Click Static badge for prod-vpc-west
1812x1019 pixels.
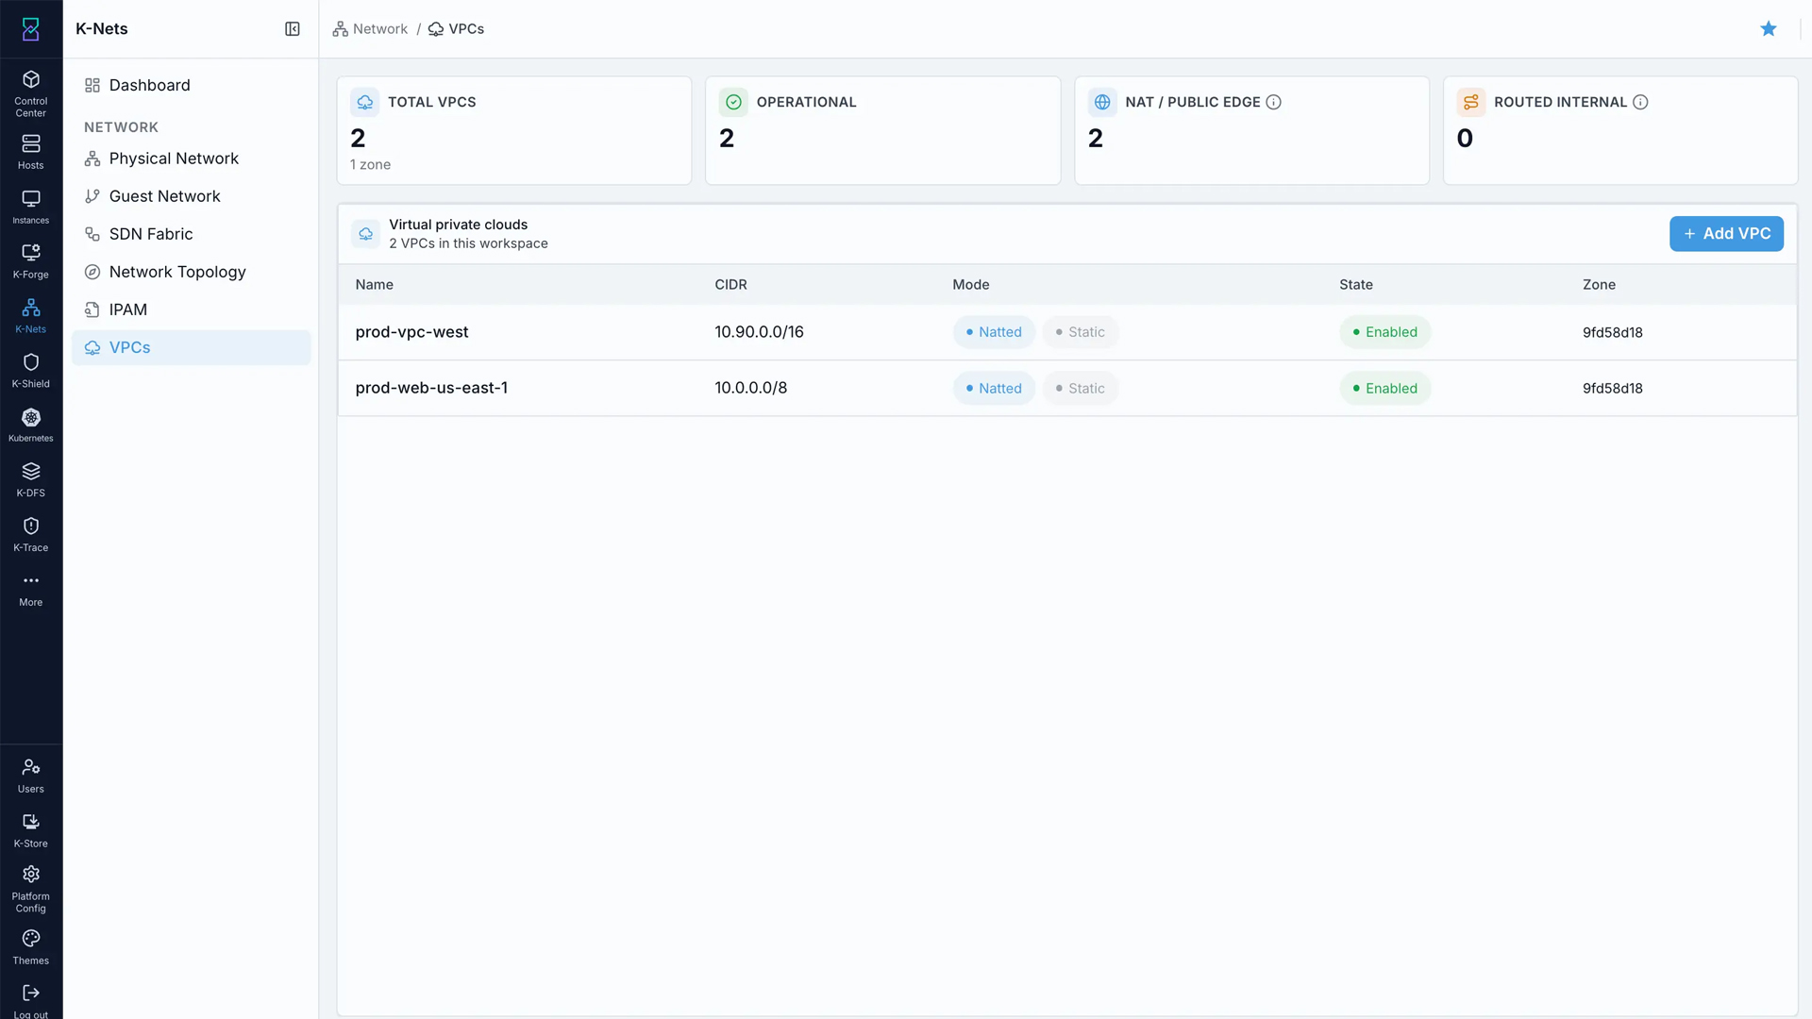point(1081,332)
